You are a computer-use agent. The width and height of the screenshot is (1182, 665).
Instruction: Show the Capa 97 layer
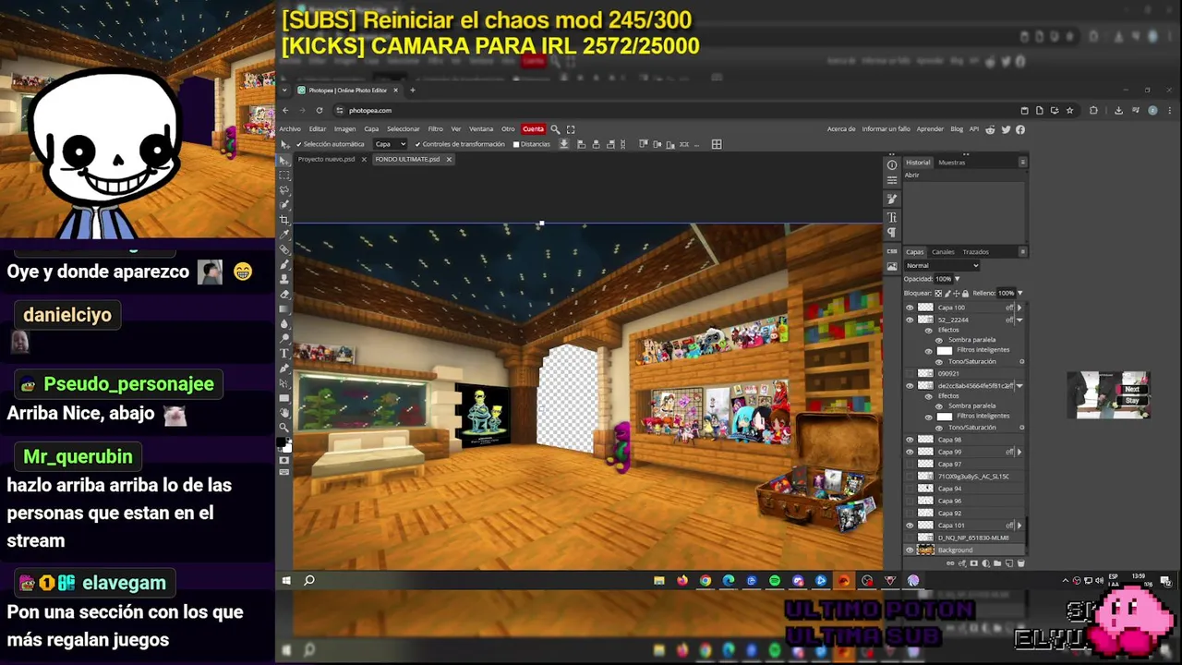(910, 464)
